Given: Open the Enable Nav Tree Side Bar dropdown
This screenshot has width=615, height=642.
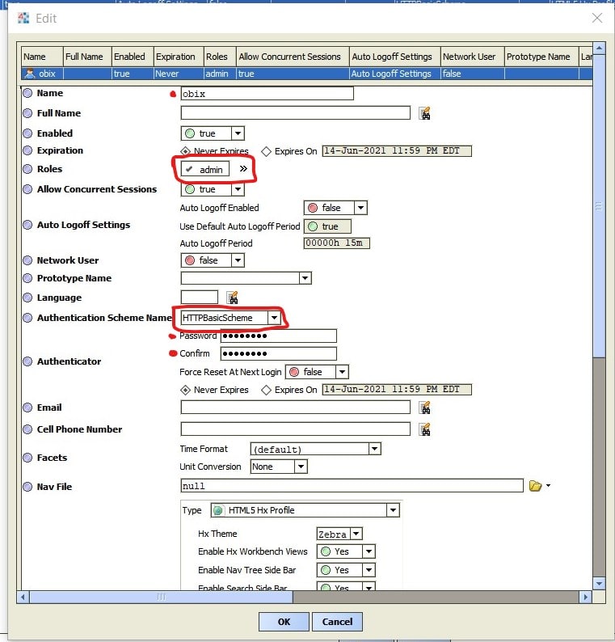Looking at the screenshot, I should [369, 570].
